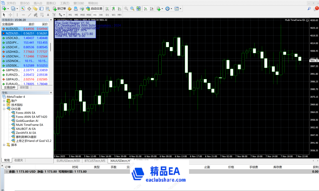This screenshot has width=319, height=191.
Task: Toggle the H4 timeframe button
Action: click(x=101, y=15)
